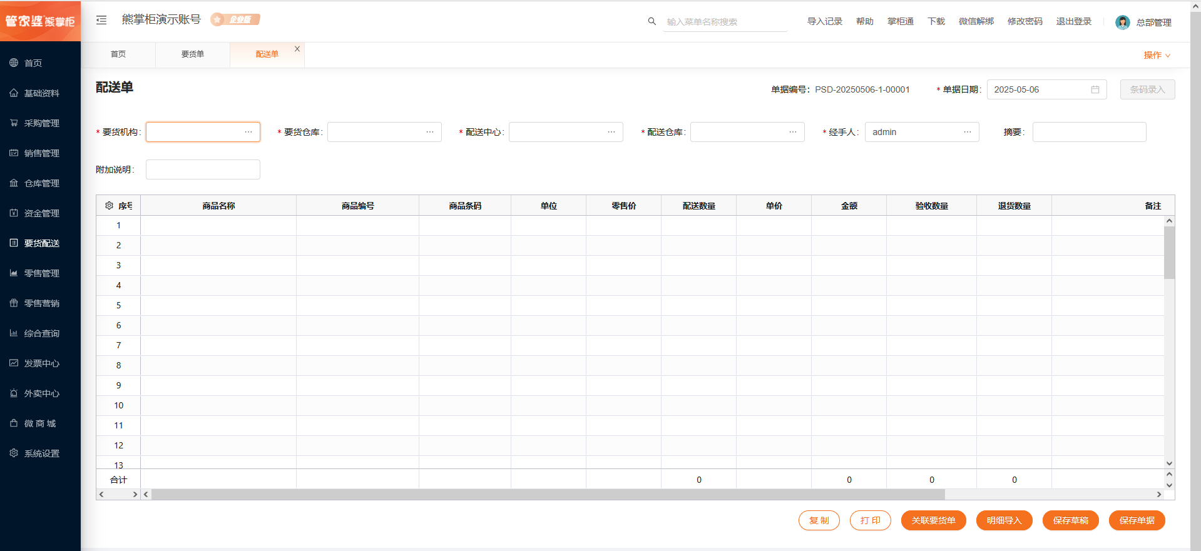
Task: Open the 零售营销 sidebar gift icon
Action: click(14, 303)
